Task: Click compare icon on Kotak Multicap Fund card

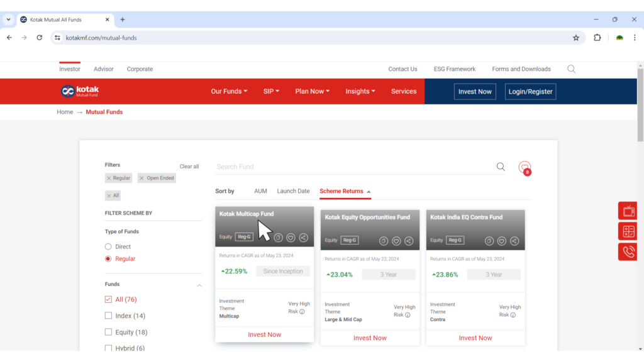Action: pyautogui.click(x=278, y=238)
